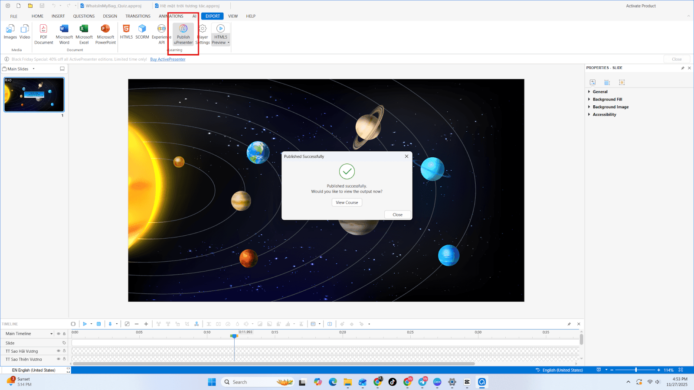Click the Buy ActivePresenter link
Viewport: 694px width, 390px height.
(168, 59)
